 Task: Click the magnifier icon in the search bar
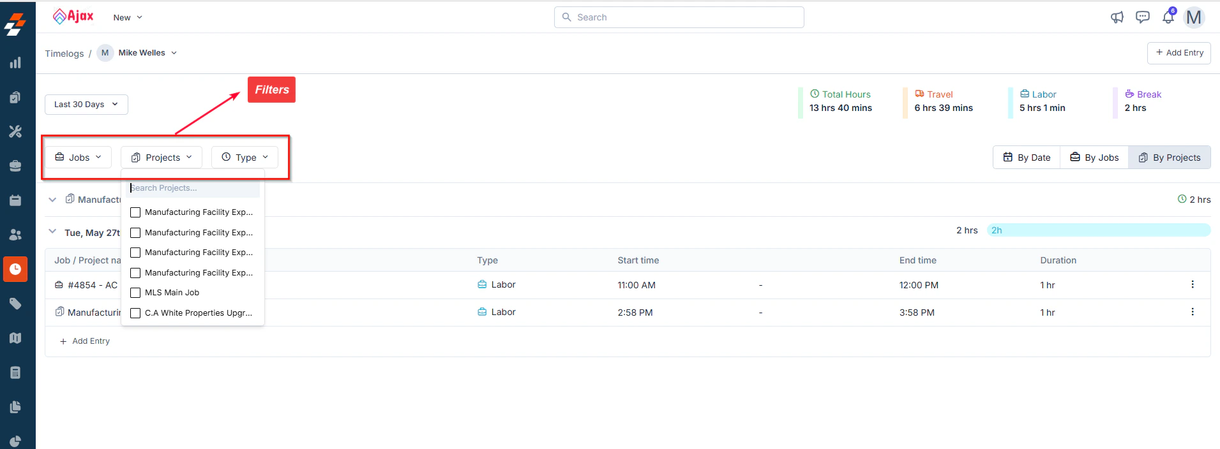pyautogui.click(x=566, y=17)
